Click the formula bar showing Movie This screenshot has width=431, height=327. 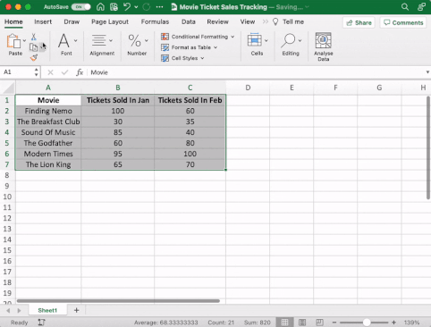[x=257, y=72]
